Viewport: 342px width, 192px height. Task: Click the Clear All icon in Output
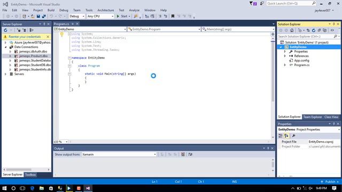[x=183, y=154]
